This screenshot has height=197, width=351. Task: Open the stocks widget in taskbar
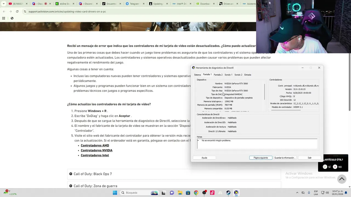coord(10,193)
